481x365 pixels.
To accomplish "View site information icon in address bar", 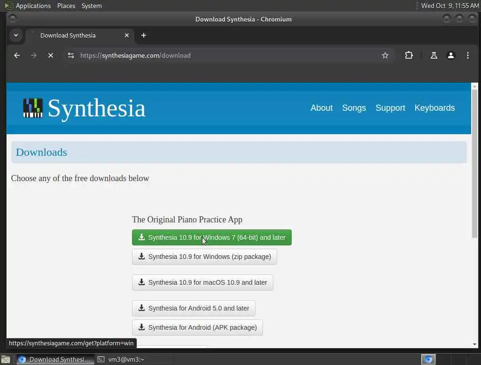I will (71, 55).
